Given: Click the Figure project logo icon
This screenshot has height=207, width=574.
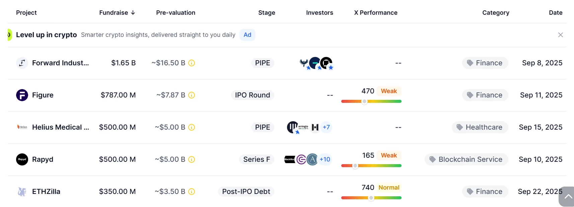Looking at the screenshot, I should point(22,95).
